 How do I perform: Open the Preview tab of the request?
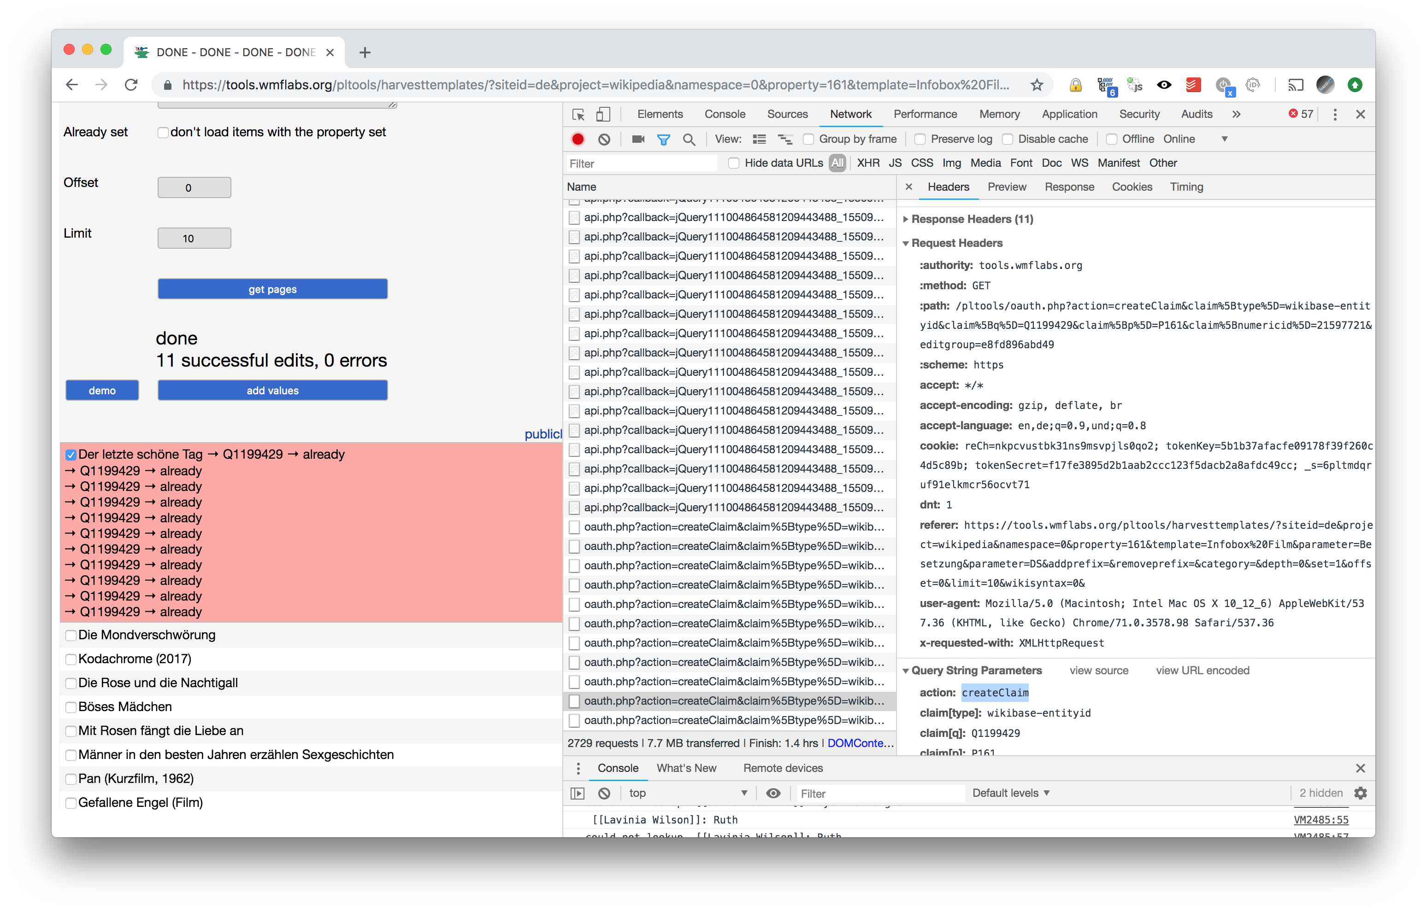pos(1006,187)
